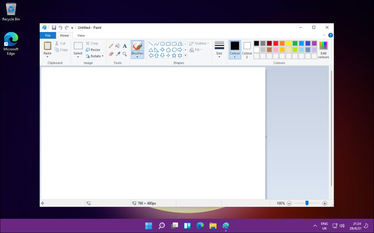This screenshot has width=374, height=233.
Task: Choose the Down arrow shape
Action: (x=162, y=55)
